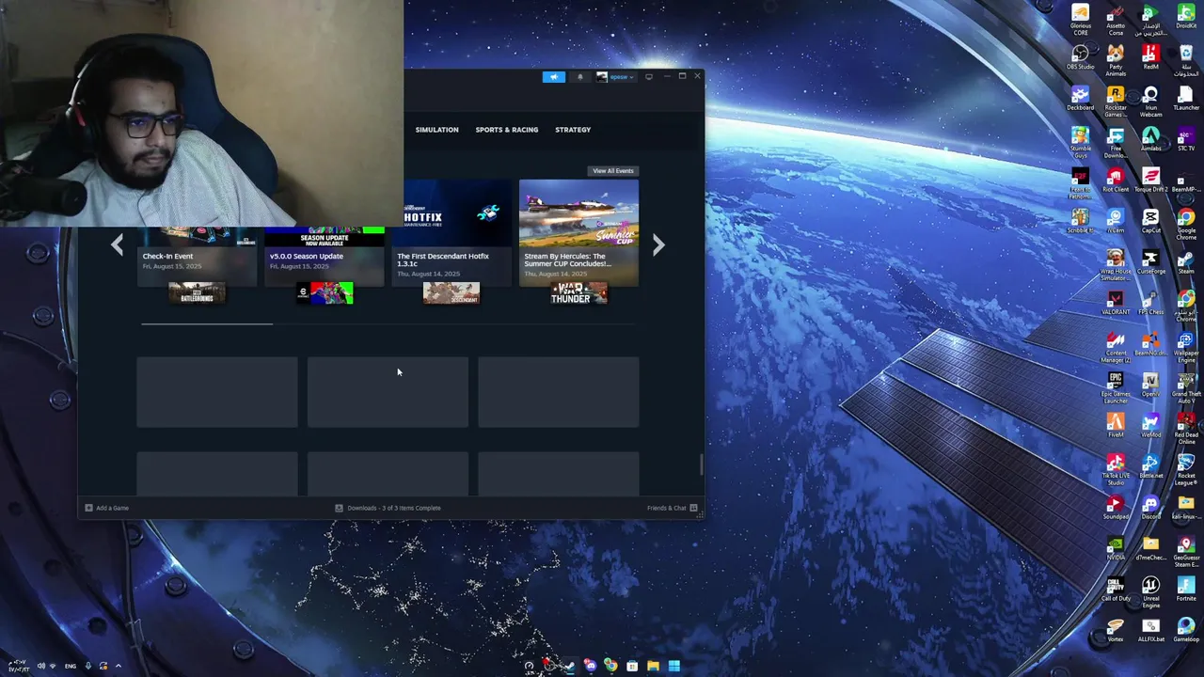Open Party Animals desktop shortcut
This screenshot has height=677, width=1204.
pyautogui.click(x=1116, y=60)
